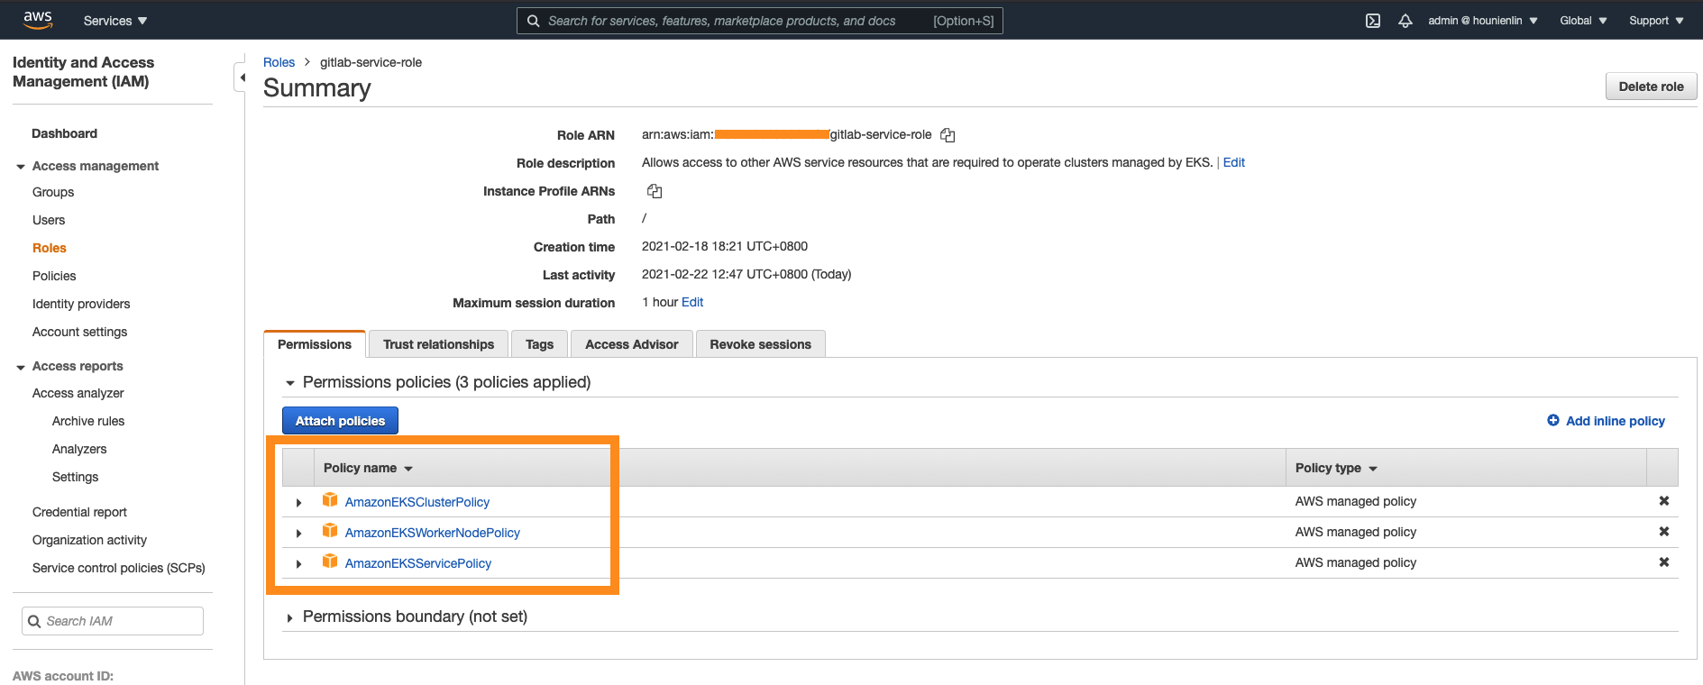This screenshot has height=685, width=1703.
Task: Expand the Permissions boundary section
Action: pos(290,617)
